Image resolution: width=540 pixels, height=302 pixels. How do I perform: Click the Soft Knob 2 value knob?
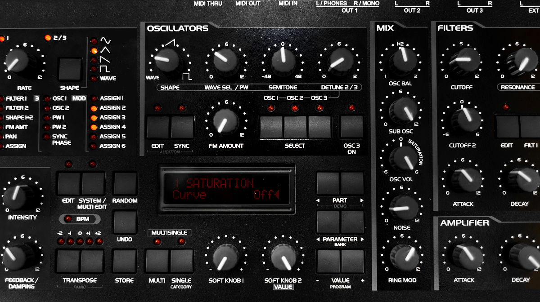pos(283,256)
